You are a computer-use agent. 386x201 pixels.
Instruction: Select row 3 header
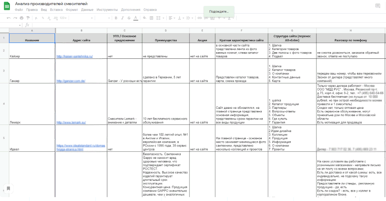coord(4,71)
